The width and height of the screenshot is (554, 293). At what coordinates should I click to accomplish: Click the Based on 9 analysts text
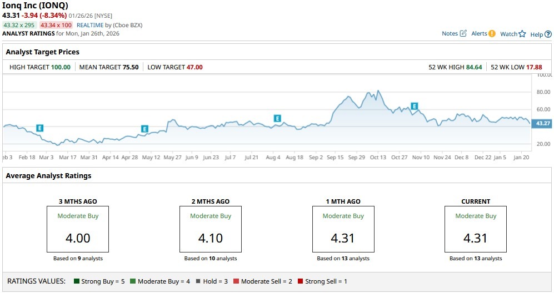(x=78, y=259)
